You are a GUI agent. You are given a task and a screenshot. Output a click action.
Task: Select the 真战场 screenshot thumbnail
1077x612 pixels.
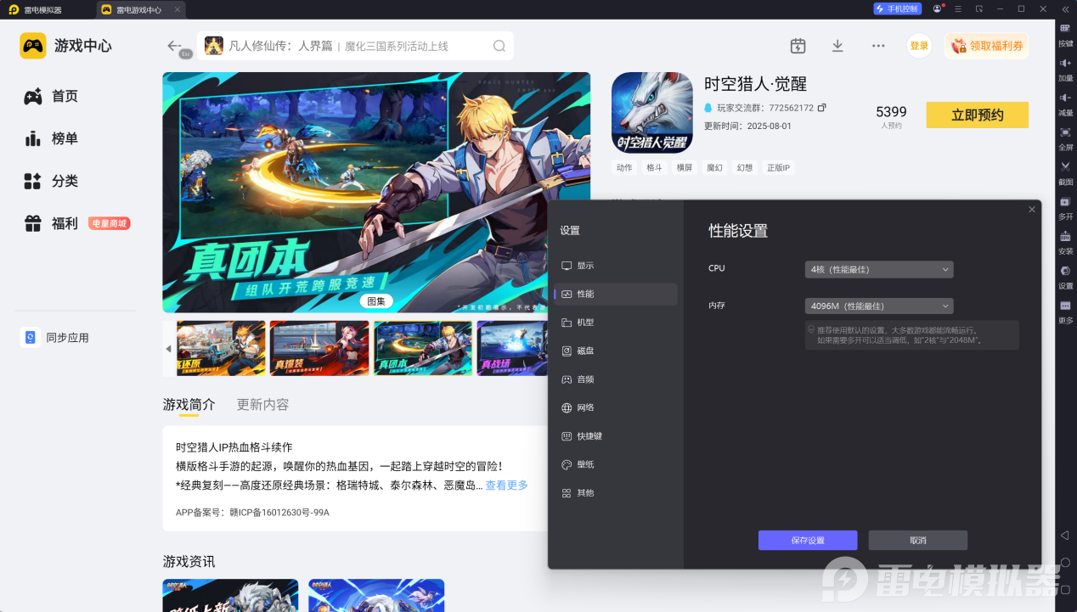(511, 348)
